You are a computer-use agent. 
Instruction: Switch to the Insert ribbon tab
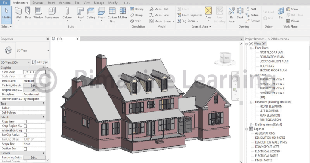(x=51, y=3)
